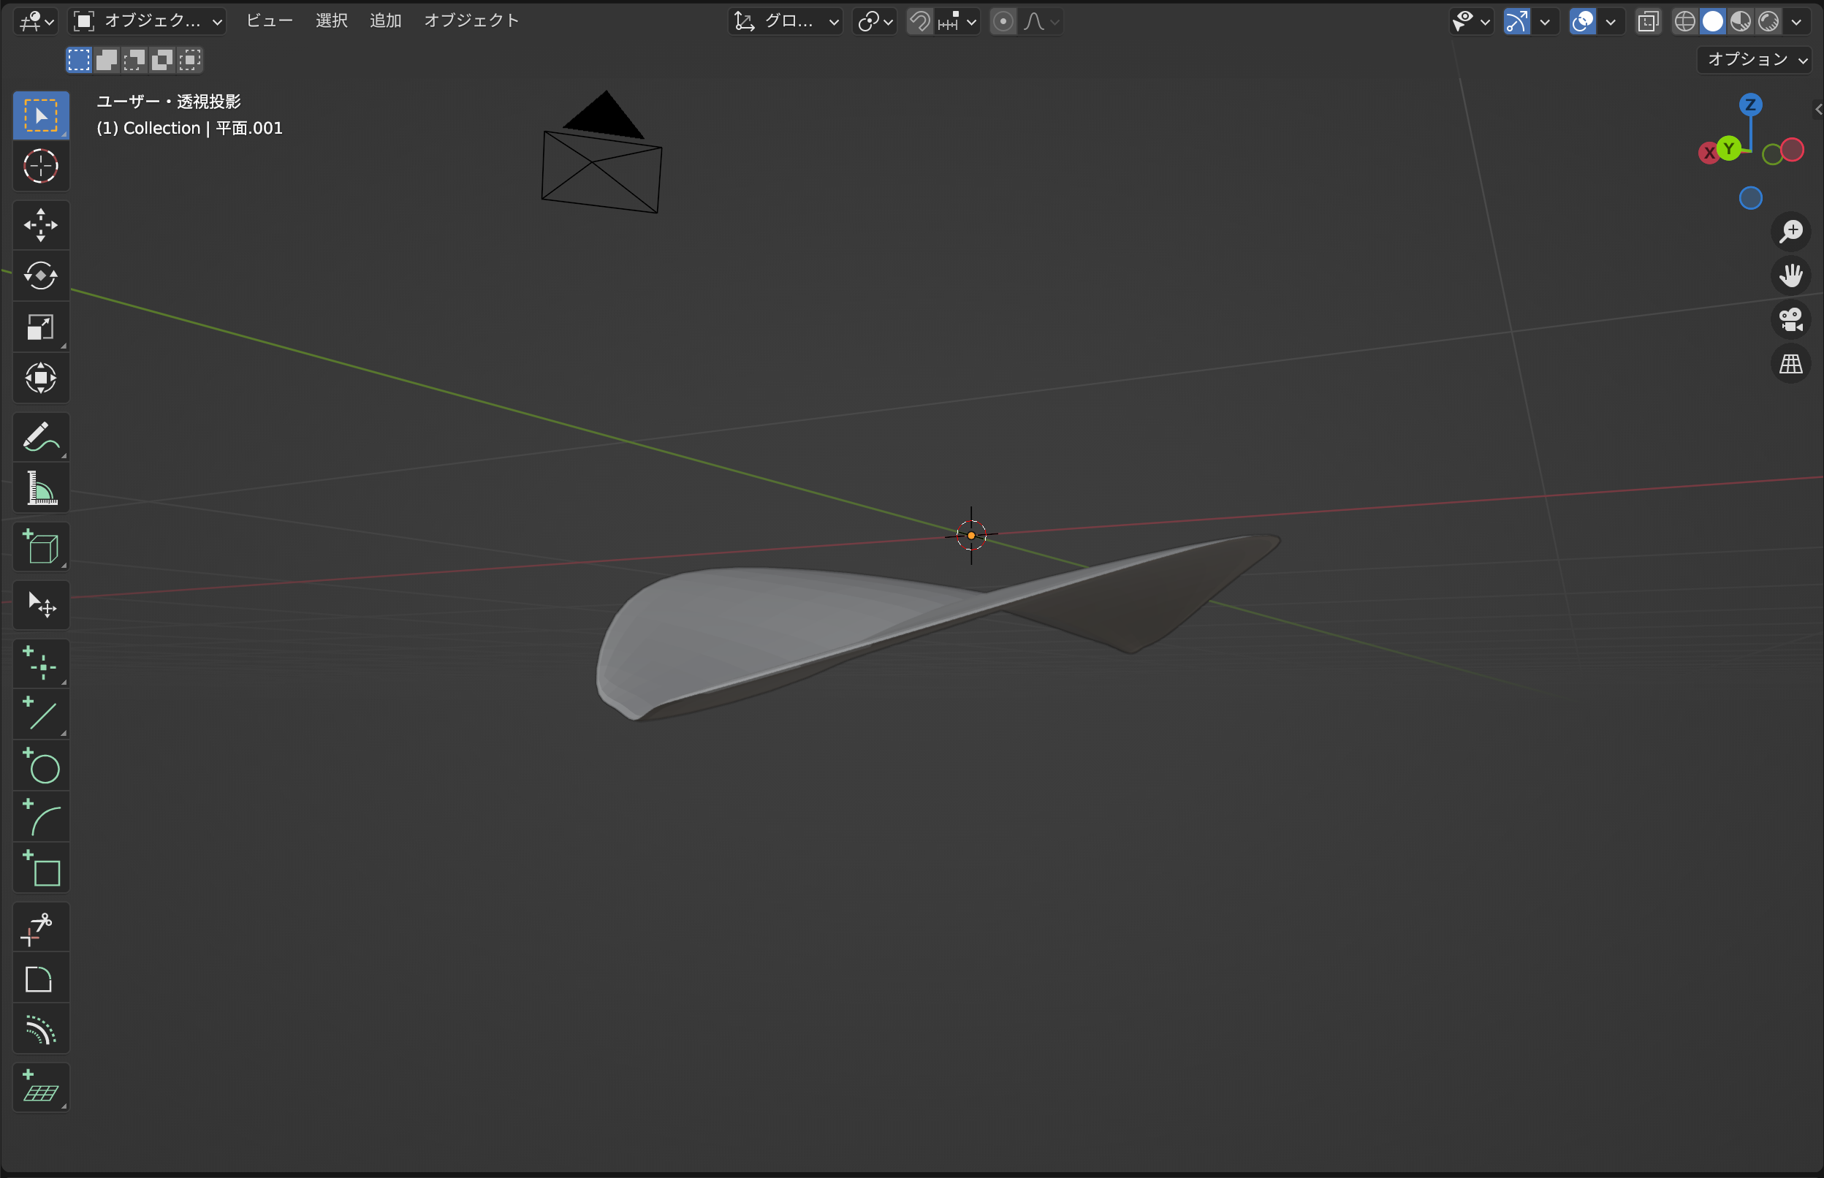Image resolution: width=1824 pixels, height=1178 pixels.
Task: Click the negative Z axis gizmo circle
Action: click(1751, 198)
